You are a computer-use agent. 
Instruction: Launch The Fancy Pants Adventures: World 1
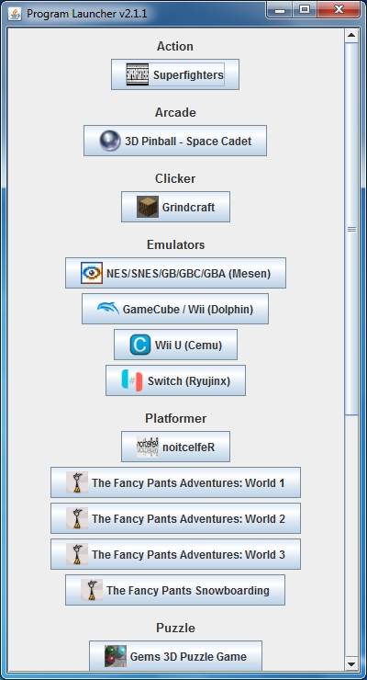click(176, 482)
